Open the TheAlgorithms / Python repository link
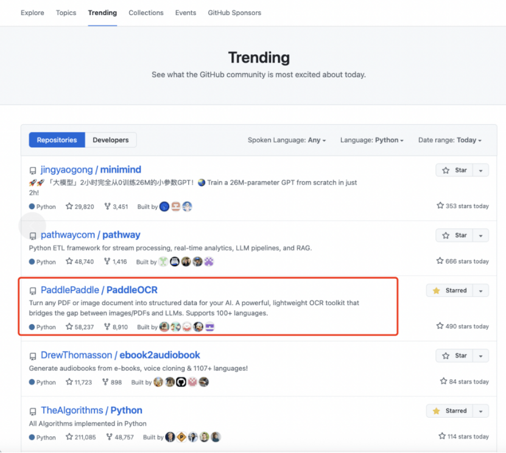The image size is (506, 453). [x=91, y=410]
